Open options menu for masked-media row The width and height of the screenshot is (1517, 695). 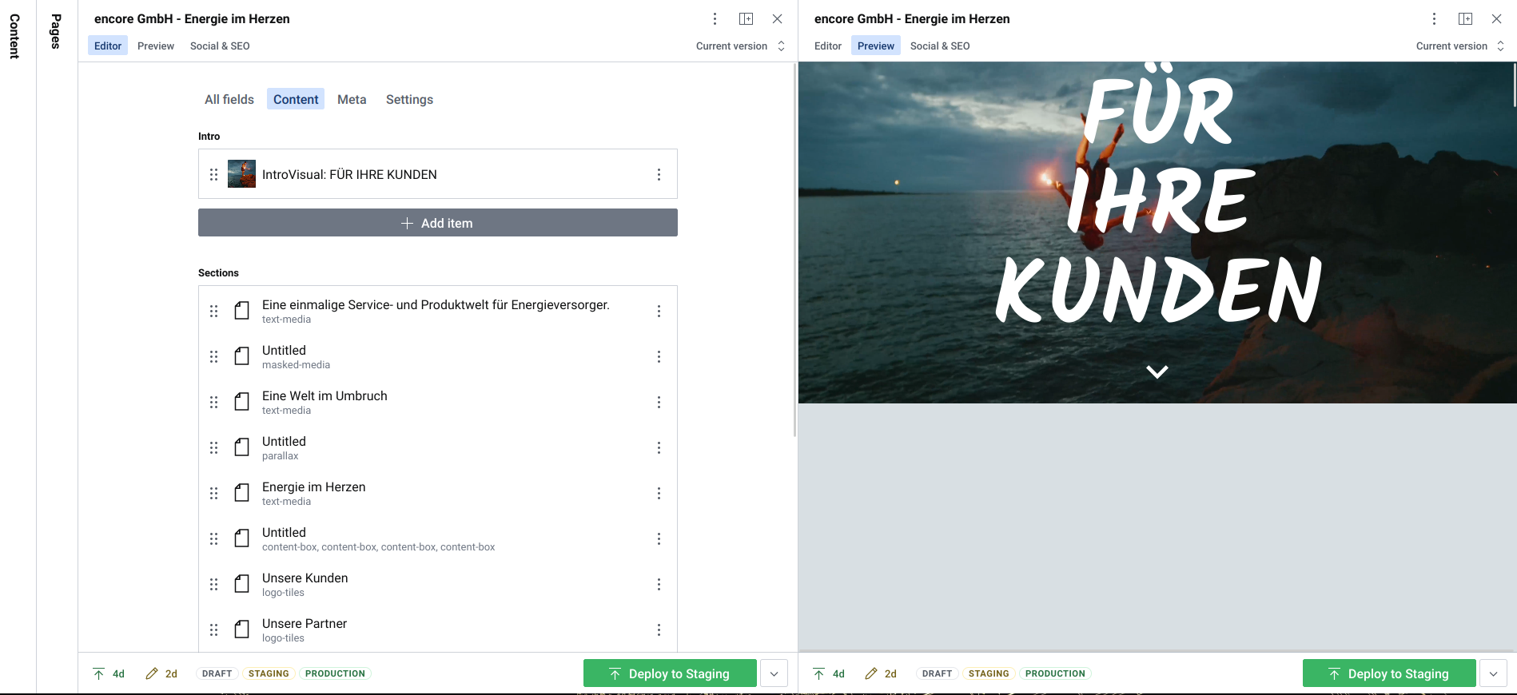659,356
